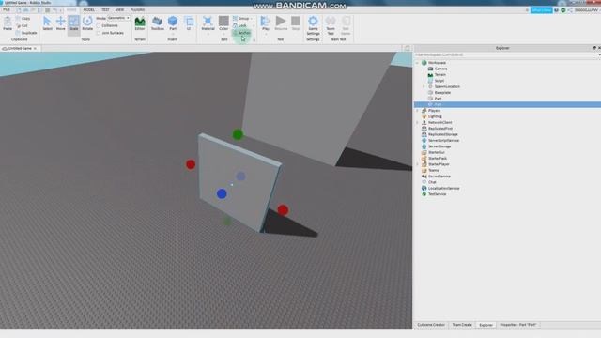The image size is (601, 338).
Task: Switch to the Team Create panel tab
Action: (462, 325)
